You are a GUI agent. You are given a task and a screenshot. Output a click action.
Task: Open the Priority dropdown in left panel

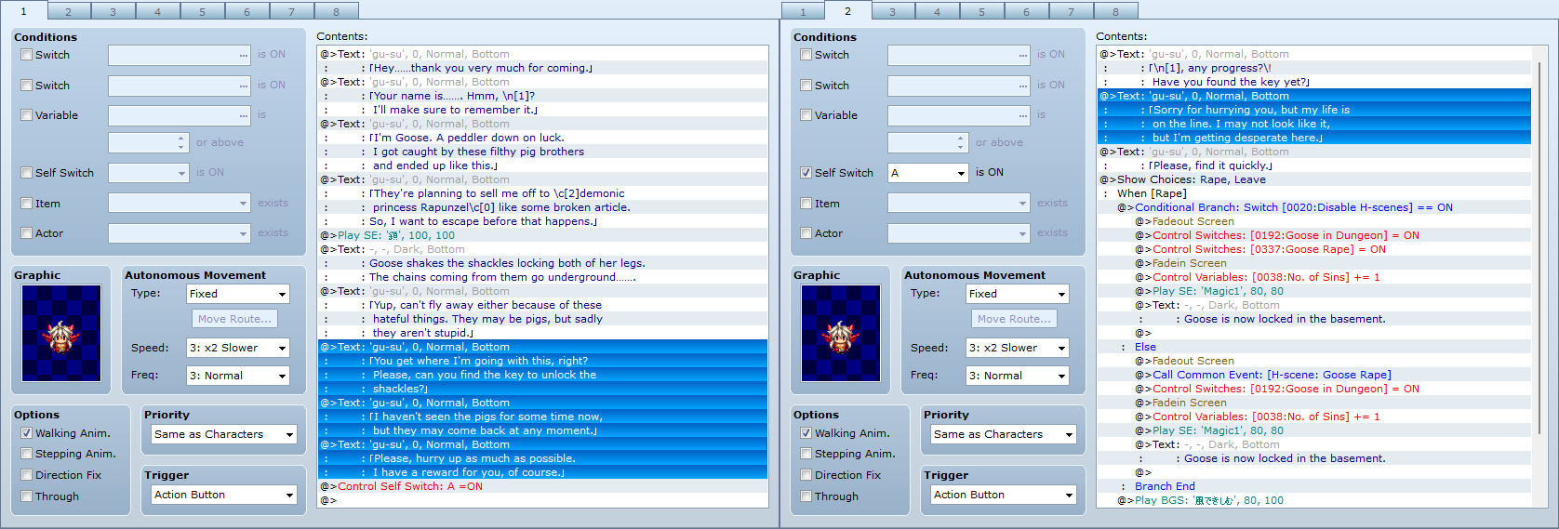point(224,434)
